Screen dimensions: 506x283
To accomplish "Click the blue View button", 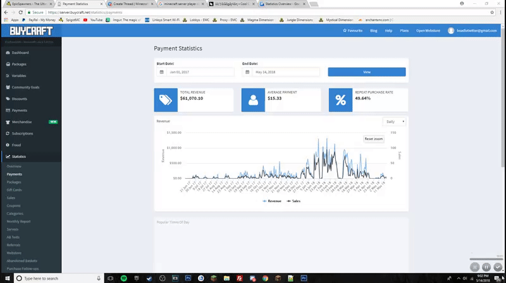I will (x=367, y=72).
